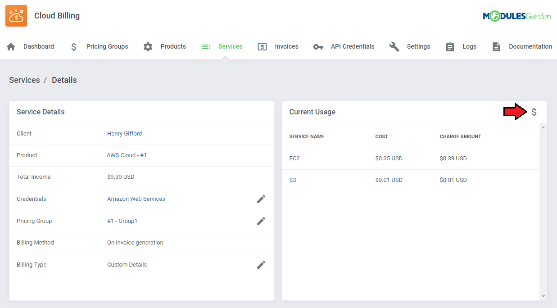Click the Total Income value $9.39 USD
This screenshot has height=308, width=557.
[121, 177]
